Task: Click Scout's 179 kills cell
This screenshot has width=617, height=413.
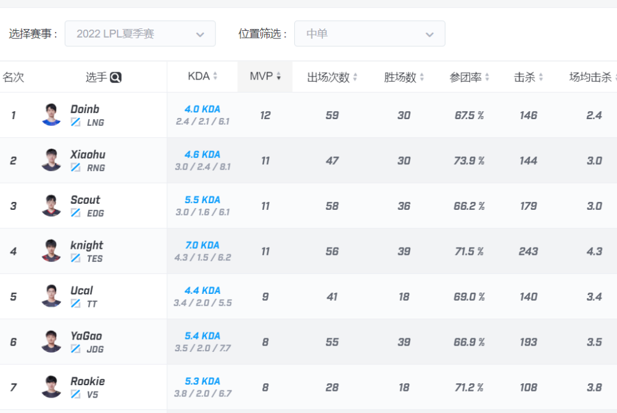Action: [528, 206]
